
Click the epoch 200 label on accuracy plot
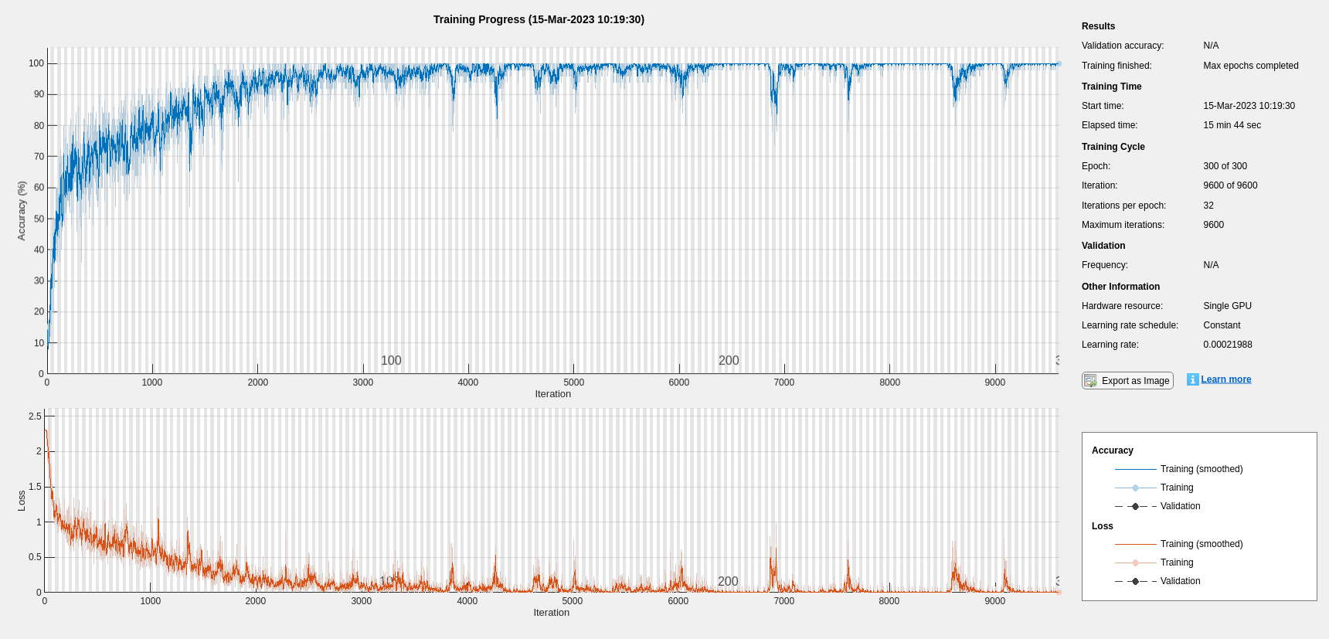click(x=729, y=361)
